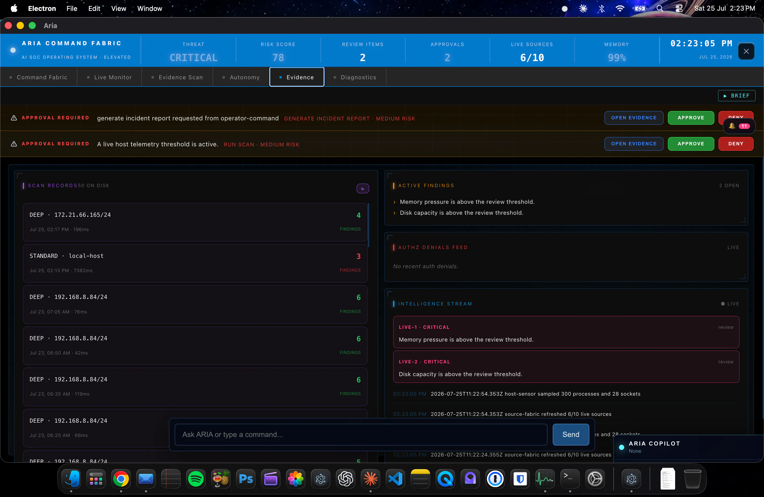Focus the Ask ARIA command field

[x=361, y=434]
